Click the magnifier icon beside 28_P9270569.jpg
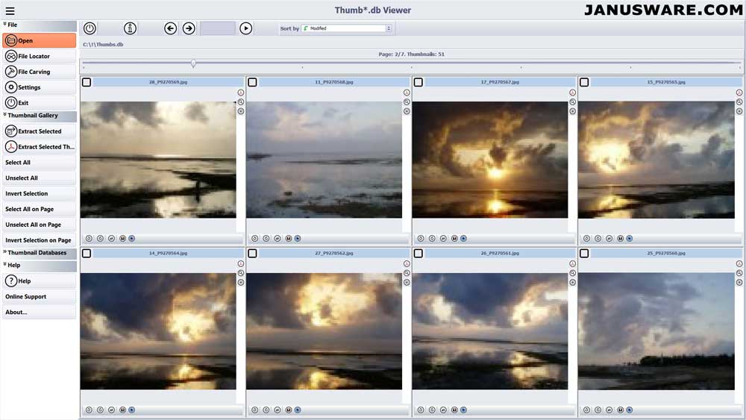Screen dimensions: 746x420 240,102
